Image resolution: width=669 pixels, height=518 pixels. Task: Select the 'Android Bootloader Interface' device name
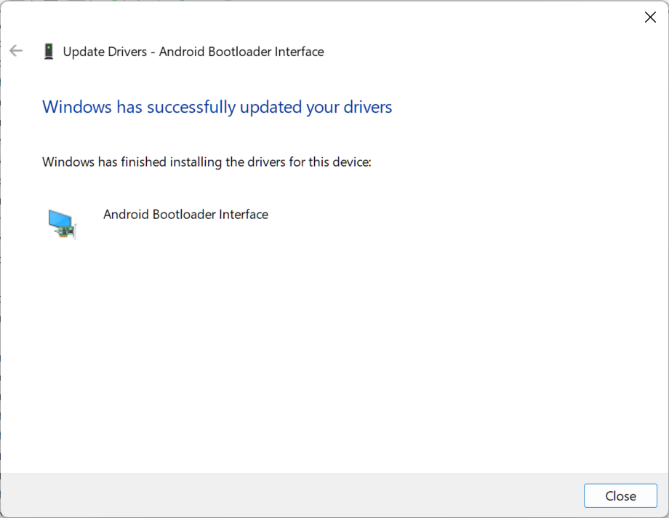[185, 214]
